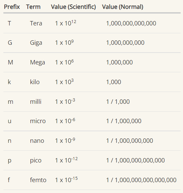This screenshot has width=183, height=193.
Task: Select the milli term cell
Action: (36, 101)
